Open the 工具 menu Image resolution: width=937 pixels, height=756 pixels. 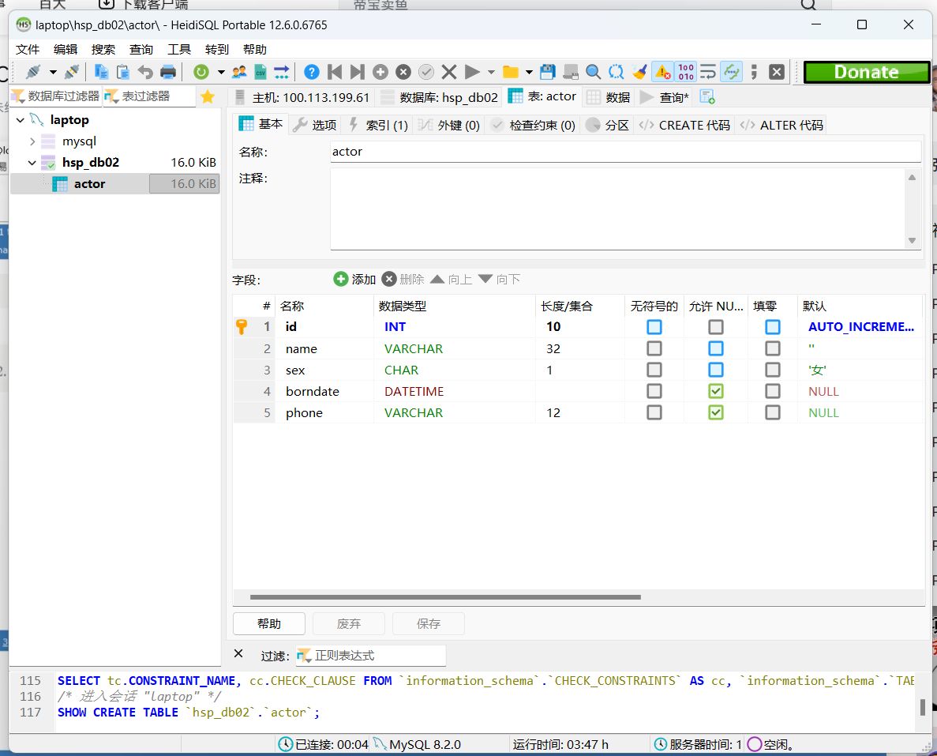coord(179,49)
